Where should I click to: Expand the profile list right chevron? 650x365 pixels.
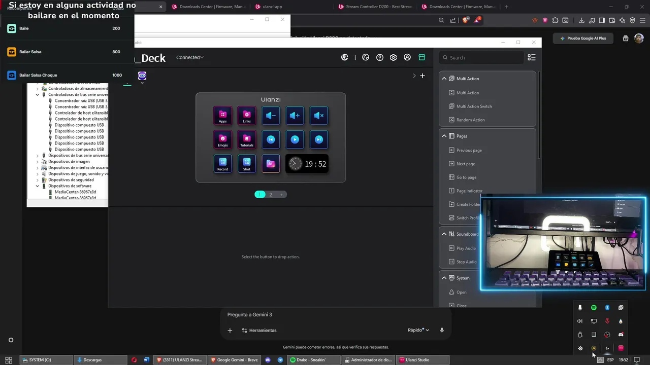(x=414, y=76)
